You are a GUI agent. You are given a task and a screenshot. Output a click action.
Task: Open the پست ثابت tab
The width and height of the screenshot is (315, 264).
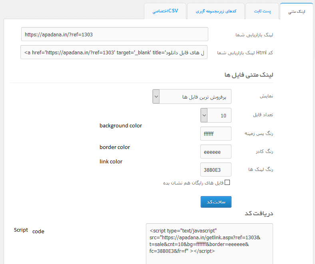pos(262,11)
